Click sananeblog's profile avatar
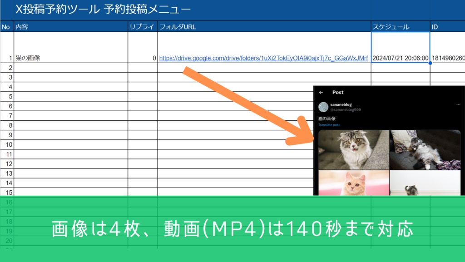 coord(324,106)
